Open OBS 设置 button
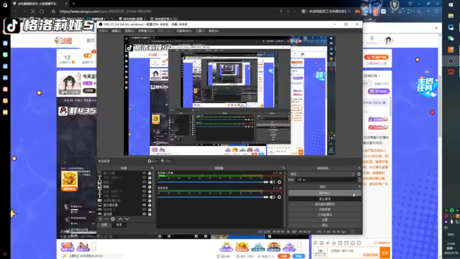The height and width of the screenshot is (259, 460). pyautogui.click(x=325, y=220)
